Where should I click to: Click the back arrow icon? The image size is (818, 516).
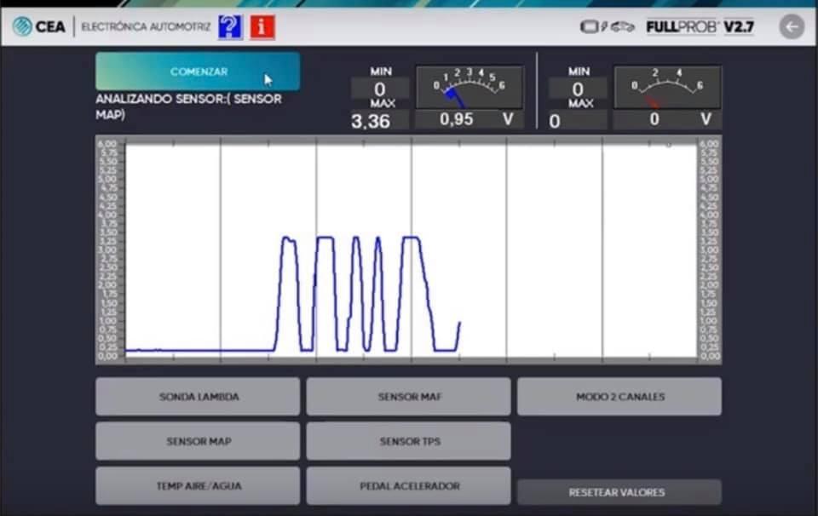point(792,26)
